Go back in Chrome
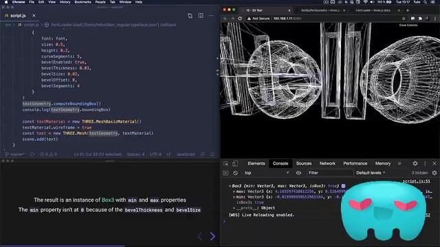Viewport: 440px width, 247px height. point(225,19)
